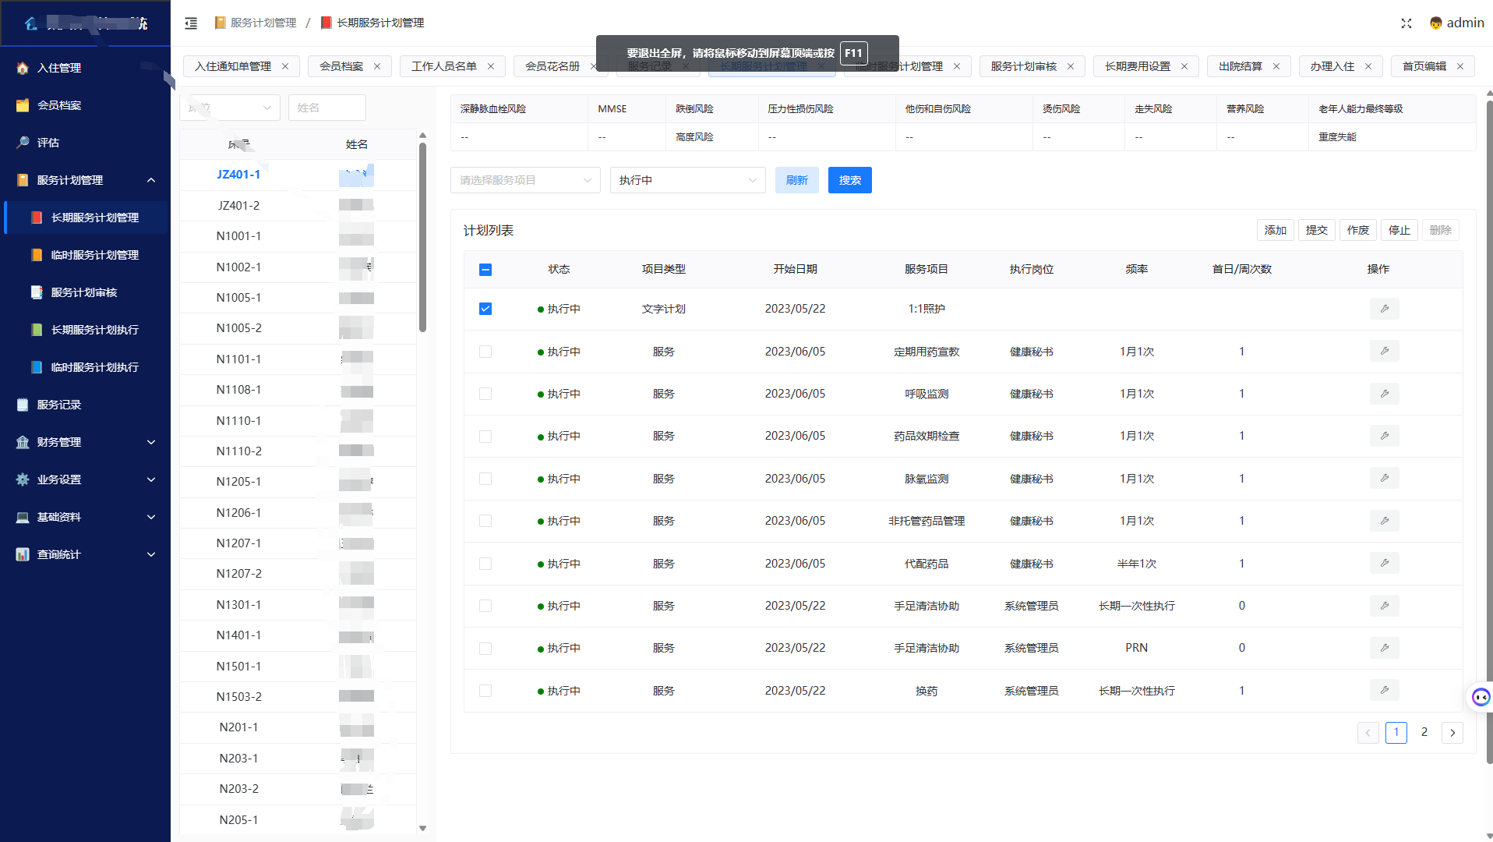Click the 刷新 button
Image resolution: width=1493 pixels, height=842 pixels.
(x=796, y=180)
